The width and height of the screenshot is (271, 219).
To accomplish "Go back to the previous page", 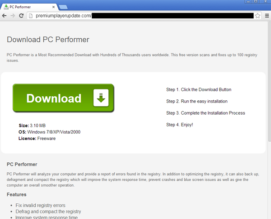I will [x=4, y=16].
